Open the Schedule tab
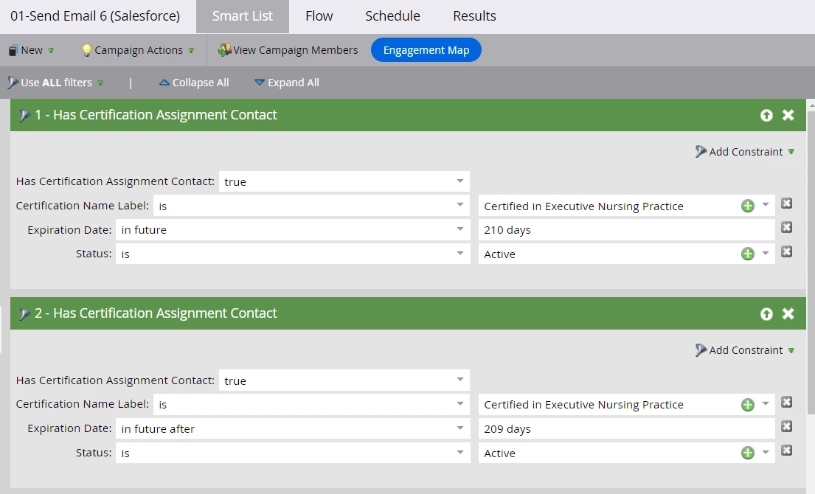Image resolution: width=815 pixels, height=494 pixels. 392,16
